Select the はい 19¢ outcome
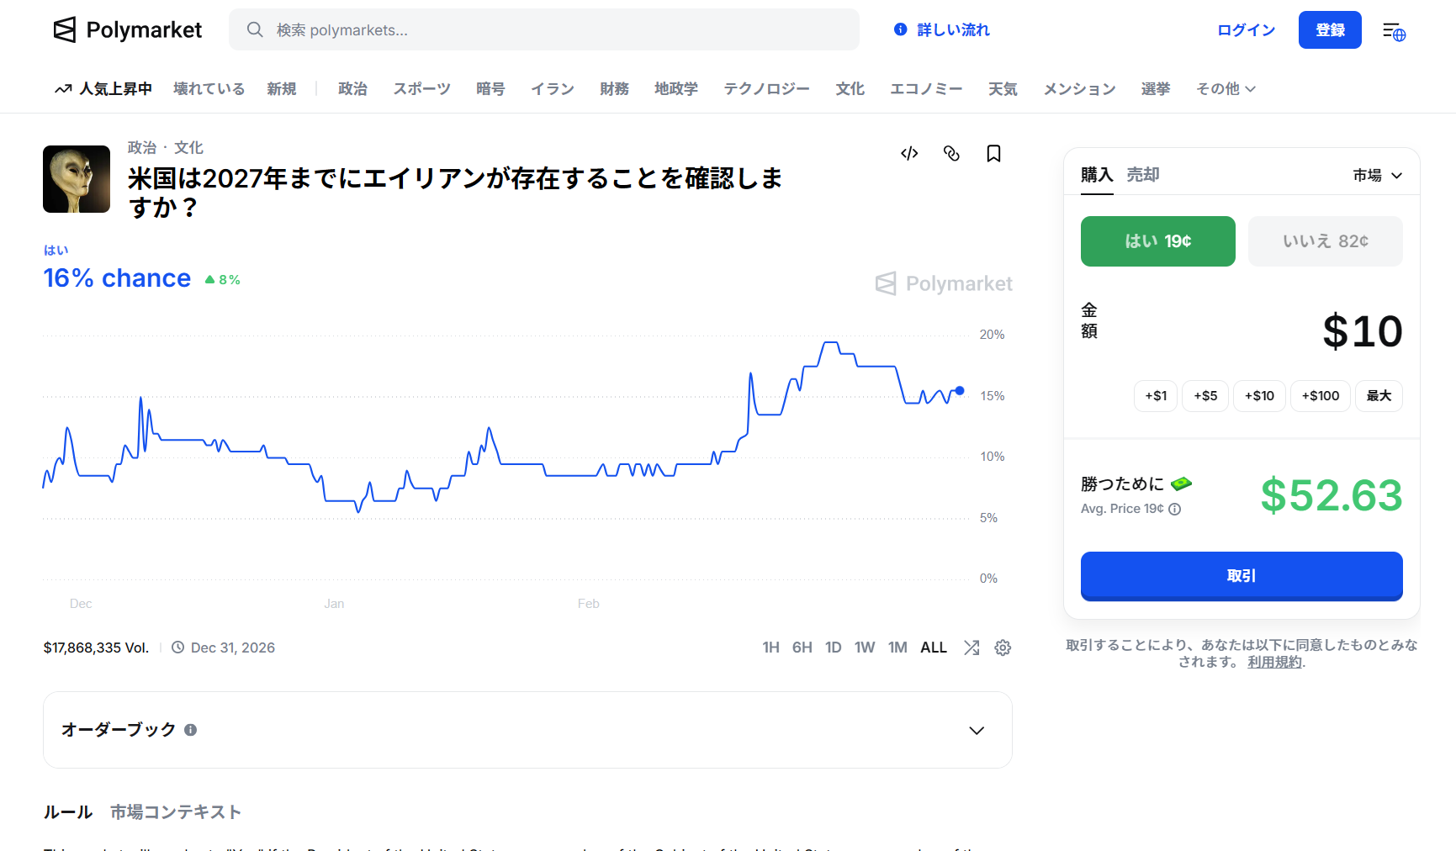1456x851 pixels. [x=1157, y=241]
